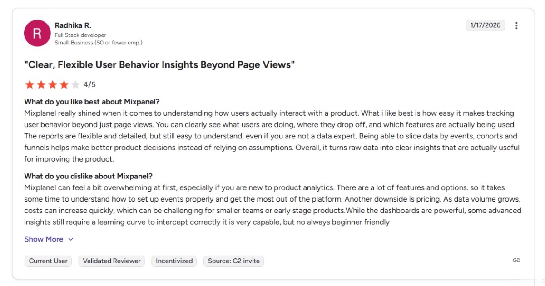This screenshot has height=286, width=545.
Task: Click the second filled rating star
Action: [x=41, y=84]
